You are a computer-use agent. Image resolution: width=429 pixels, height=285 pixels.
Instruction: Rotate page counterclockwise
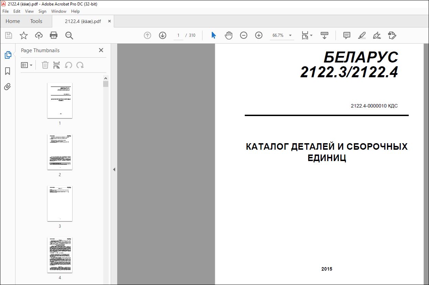pyautogui.click(x=68, y=65)
